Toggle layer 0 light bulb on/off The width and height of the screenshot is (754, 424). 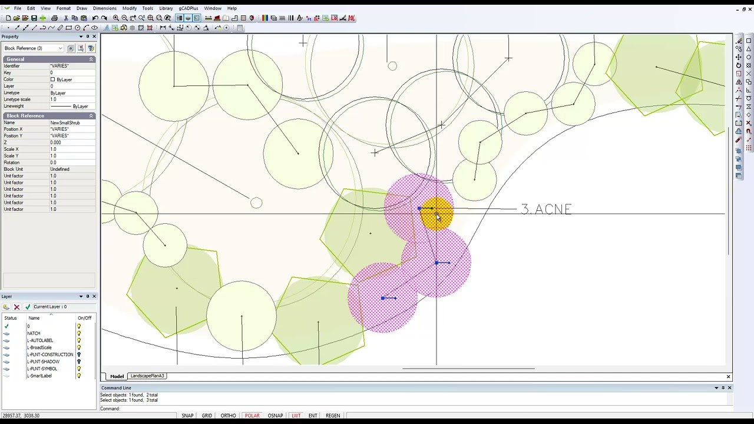click(x=78, y=326)
